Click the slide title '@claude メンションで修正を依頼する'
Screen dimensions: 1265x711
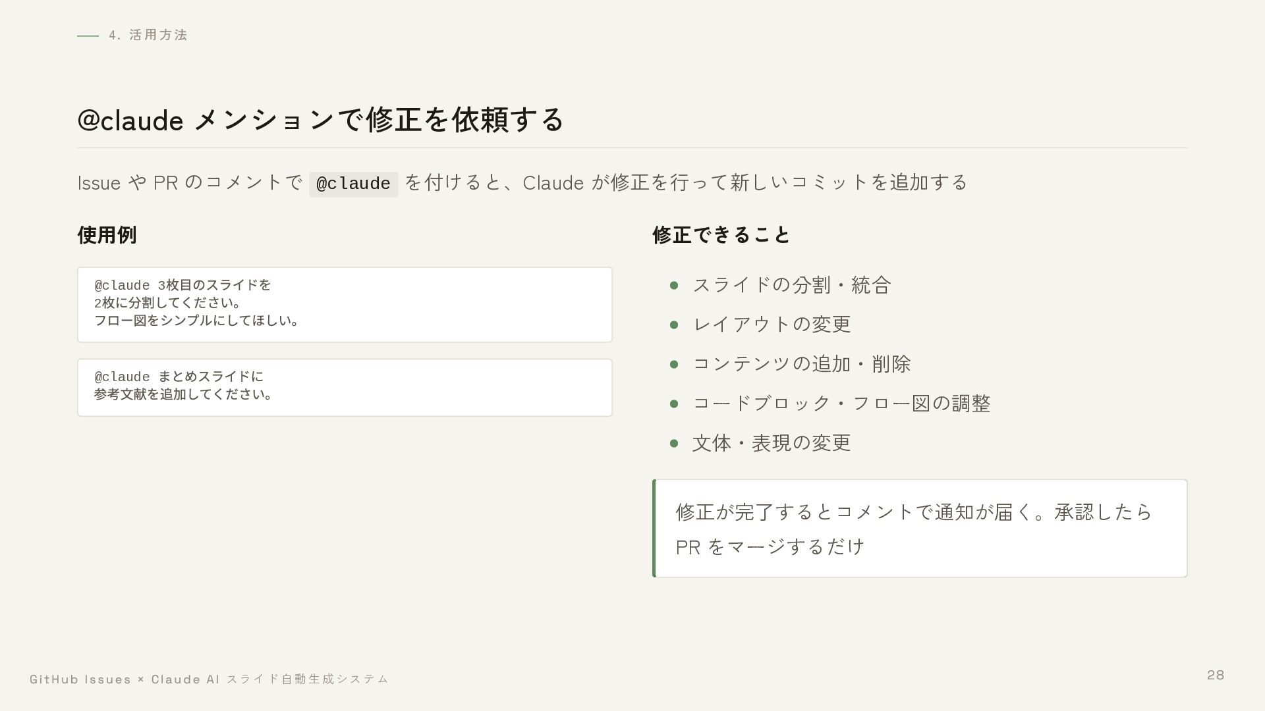(x=321, y=120)
